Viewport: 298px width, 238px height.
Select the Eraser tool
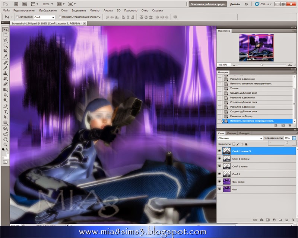tap(5, 84)
